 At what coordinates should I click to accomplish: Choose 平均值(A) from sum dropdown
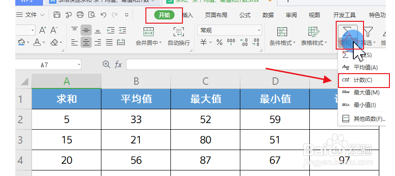click(362, 68)
